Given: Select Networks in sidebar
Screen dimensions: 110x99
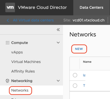Looking at the screenshot, I should [x=20, y=90].
